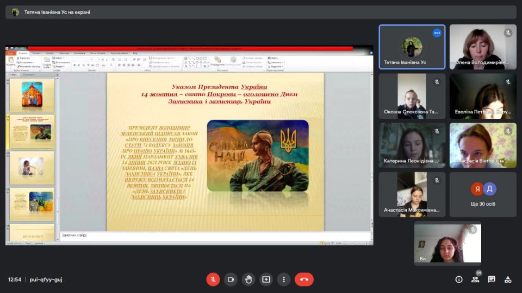Open the meeting details info icon
This screenshot has width=522, height=293.
coord(459,279)
